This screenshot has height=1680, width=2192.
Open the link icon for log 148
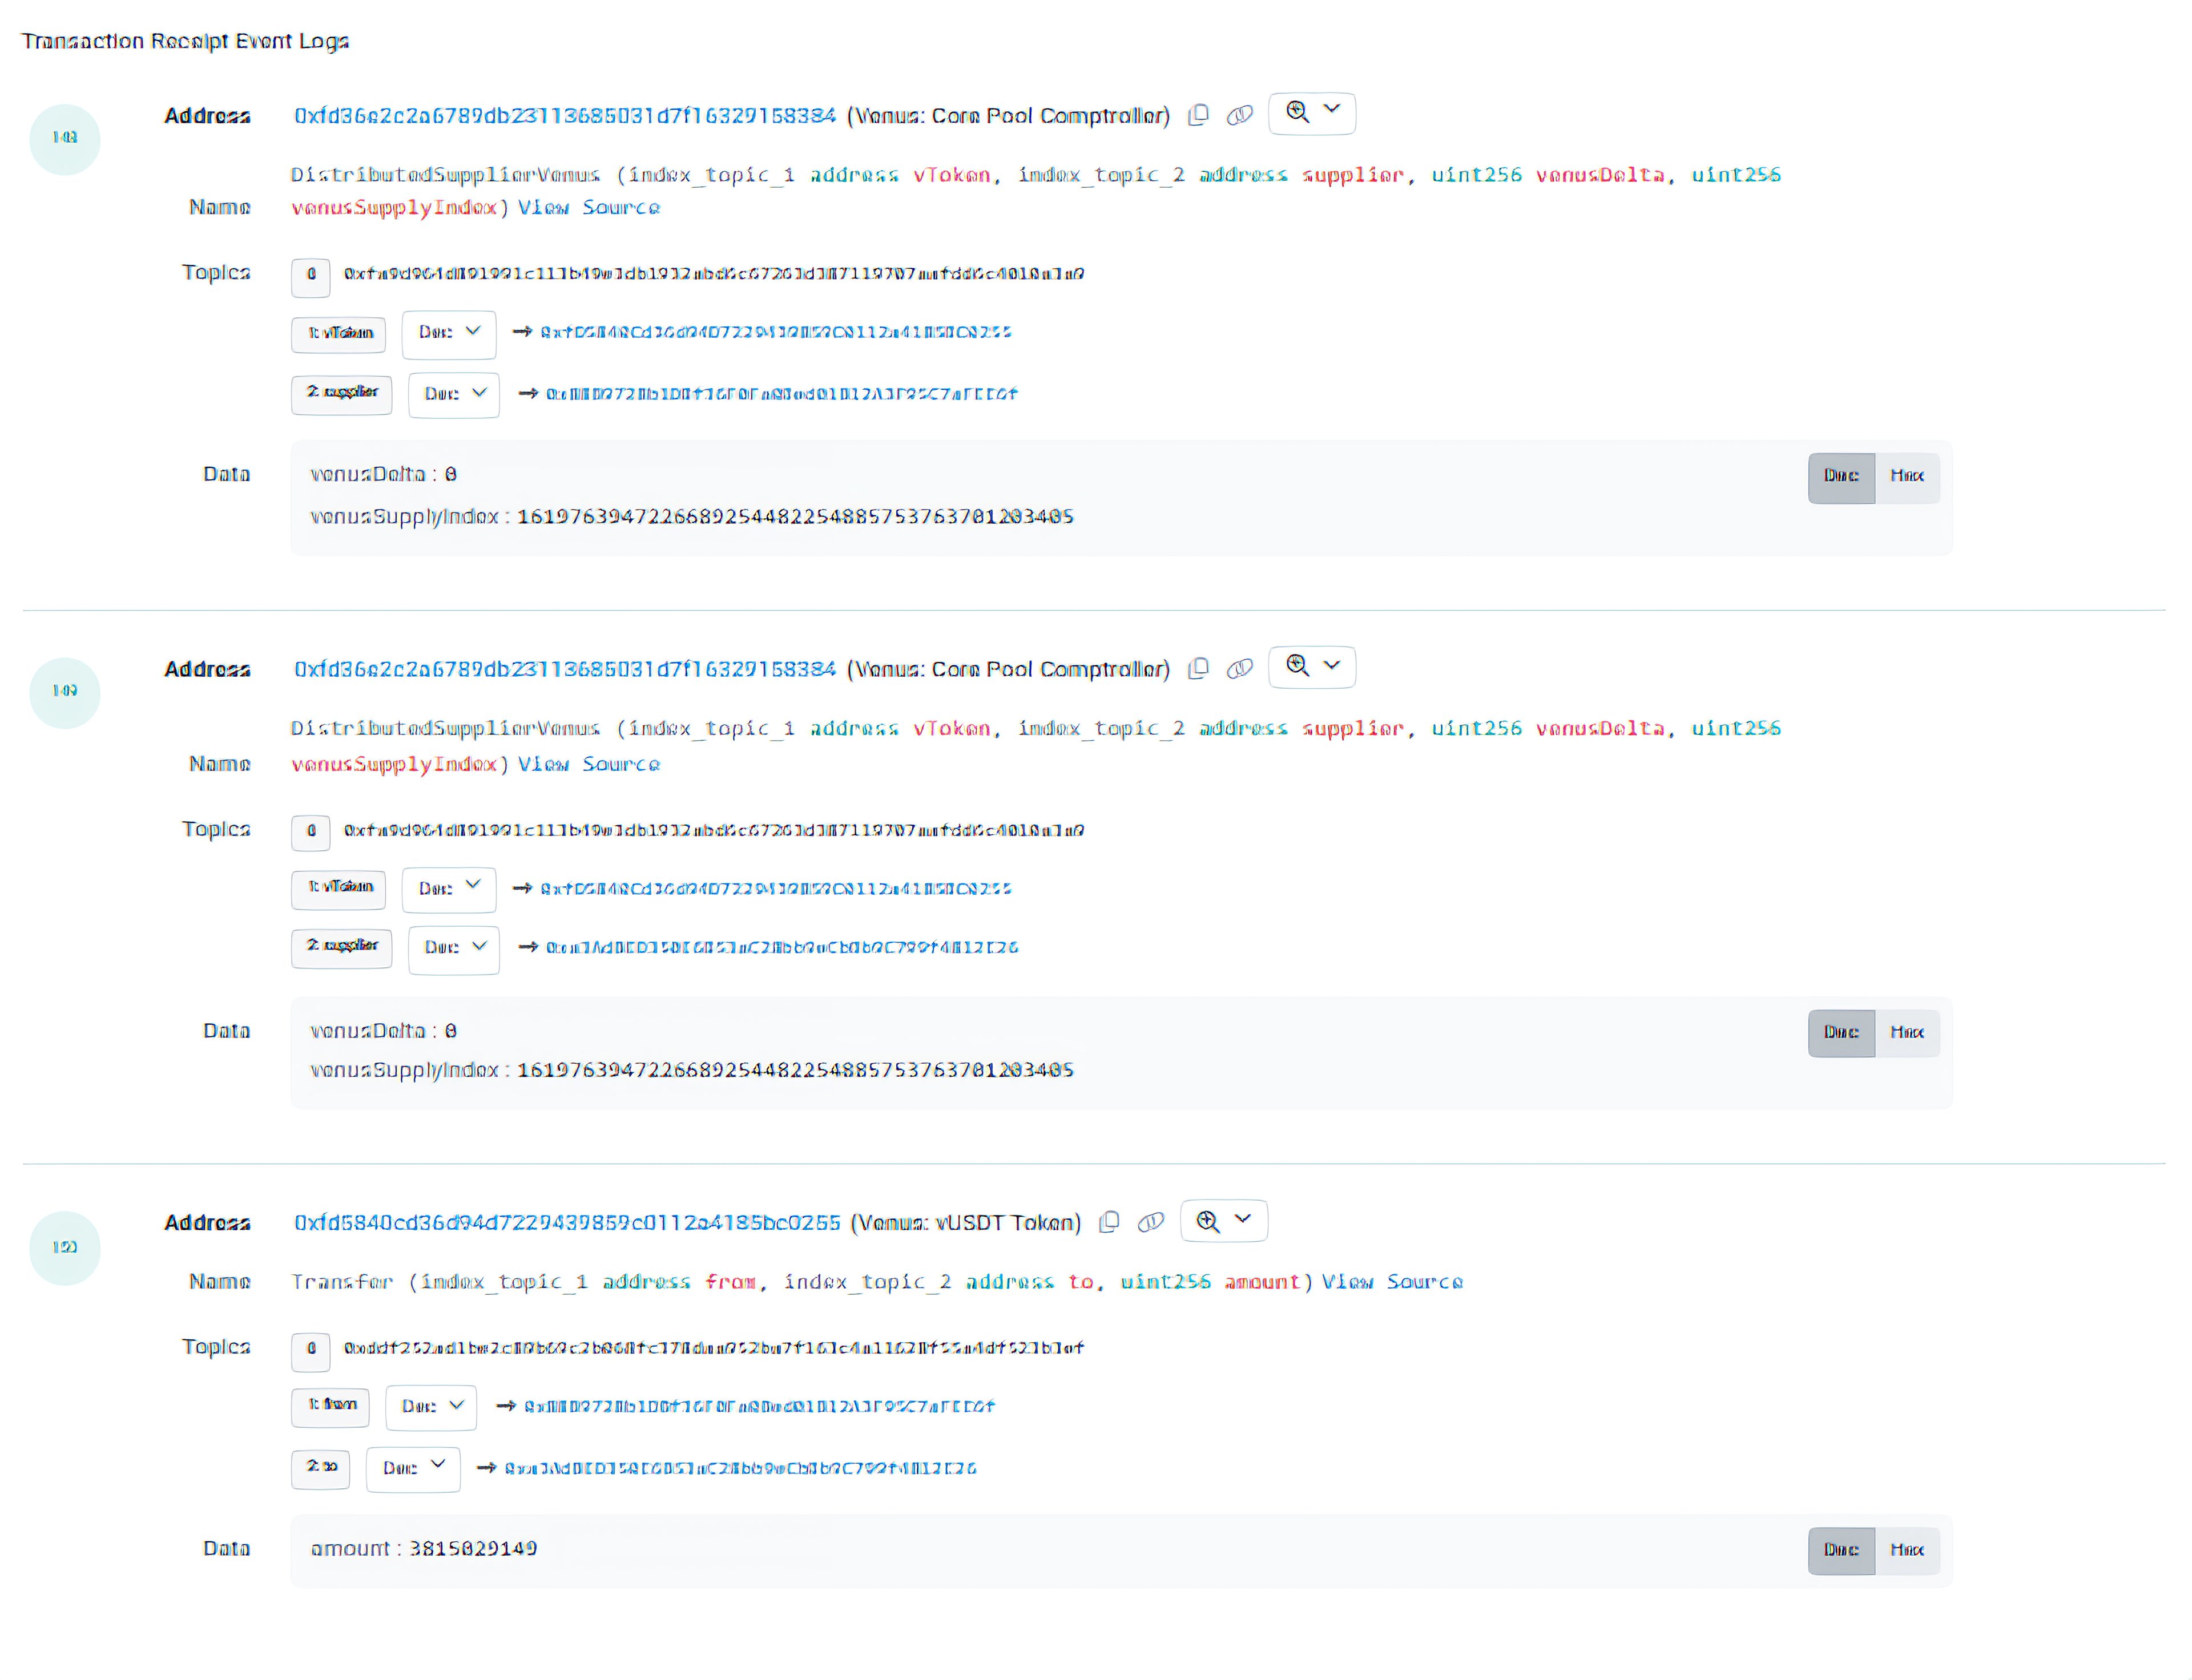click(1240, 116)
